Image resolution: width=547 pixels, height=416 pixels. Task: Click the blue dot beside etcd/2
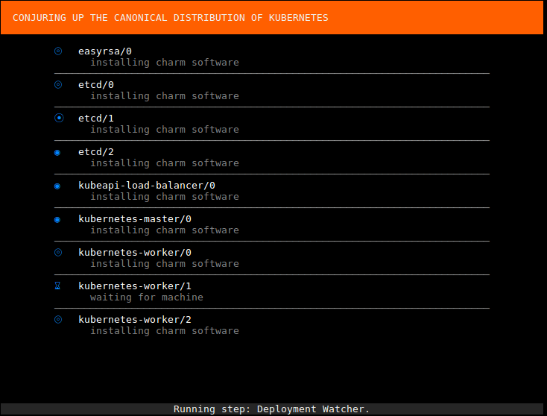(57, 153)
